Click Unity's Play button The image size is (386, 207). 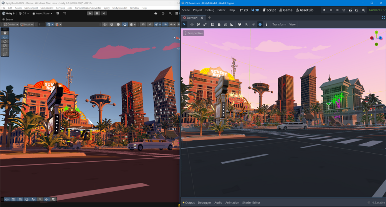(x=90, y=13)
